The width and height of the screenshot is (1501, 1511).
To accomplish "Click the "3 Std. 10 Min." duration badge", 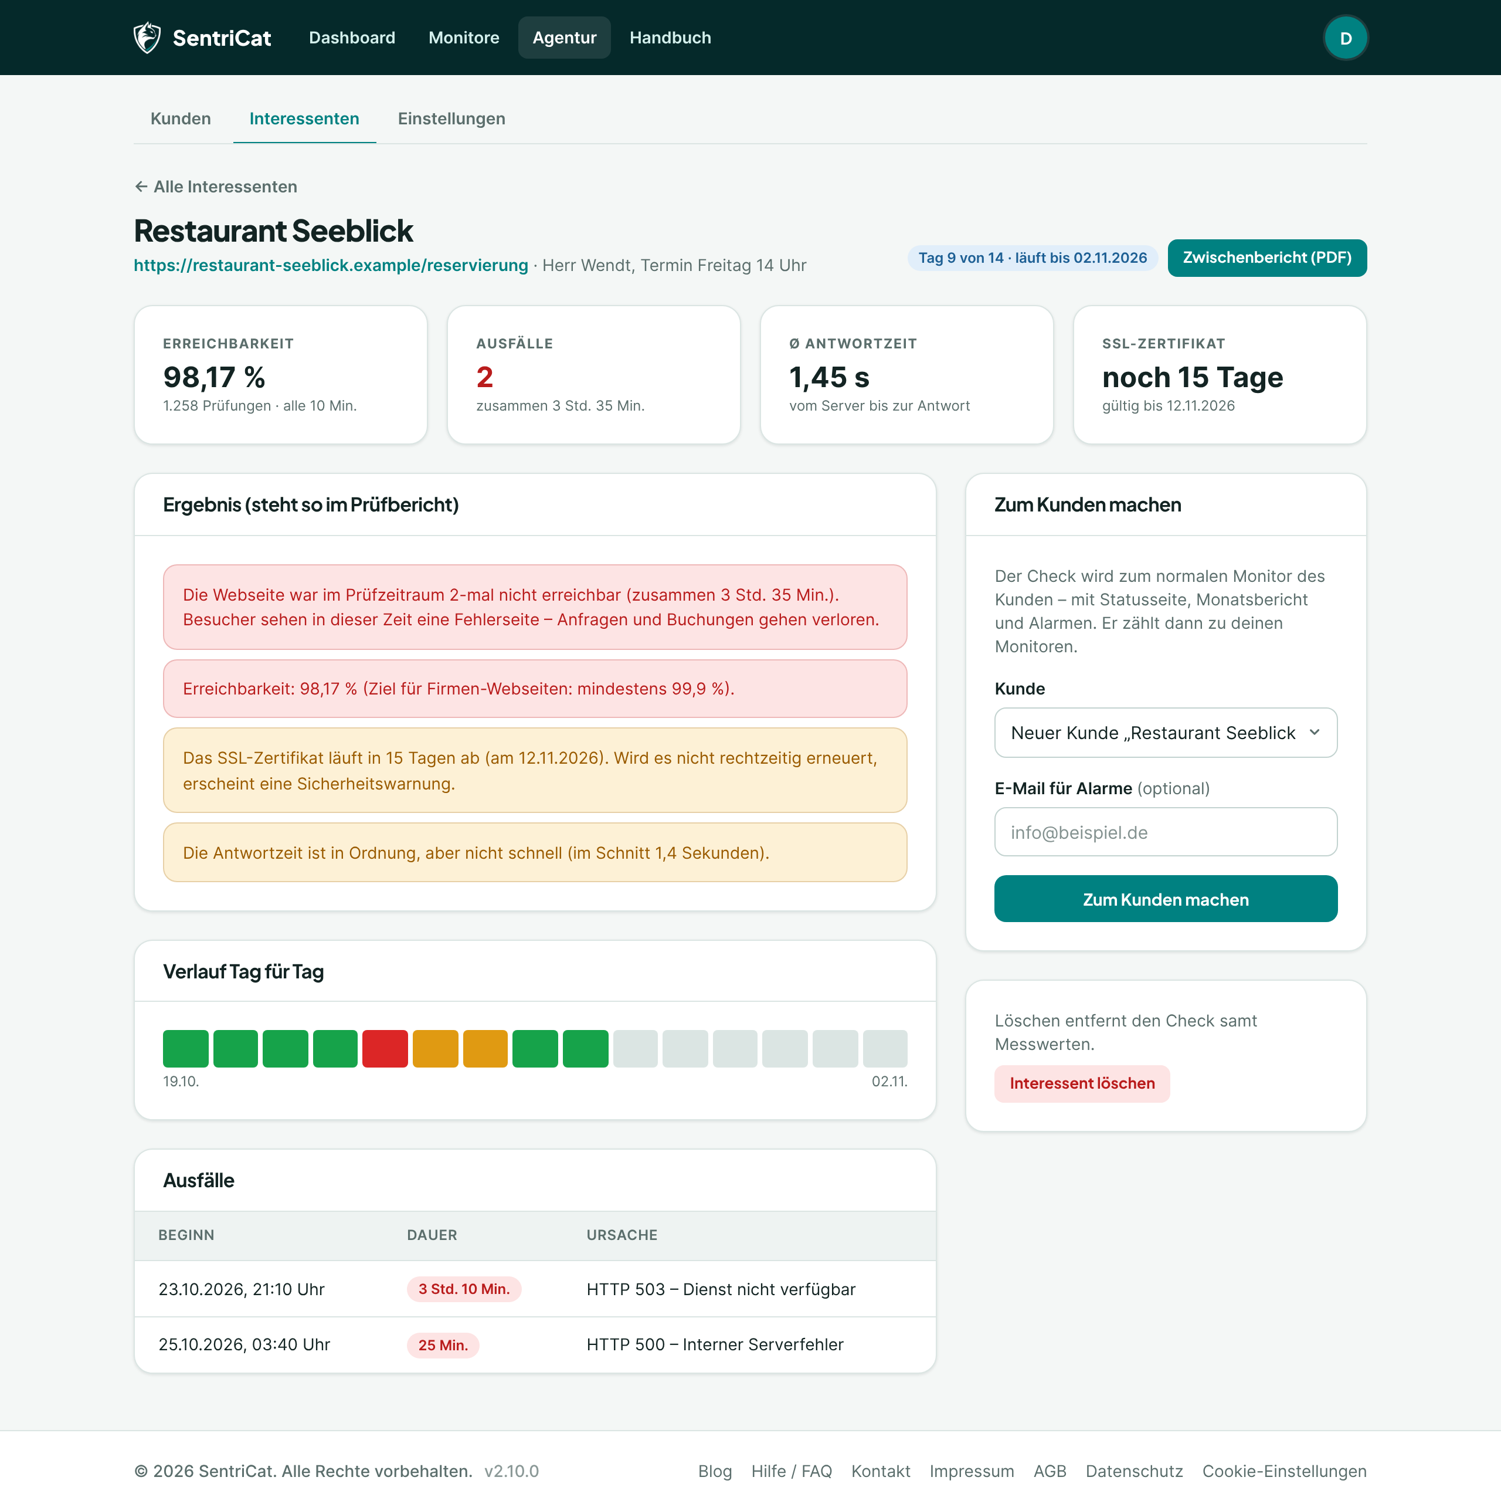I will pos(464,1290).
